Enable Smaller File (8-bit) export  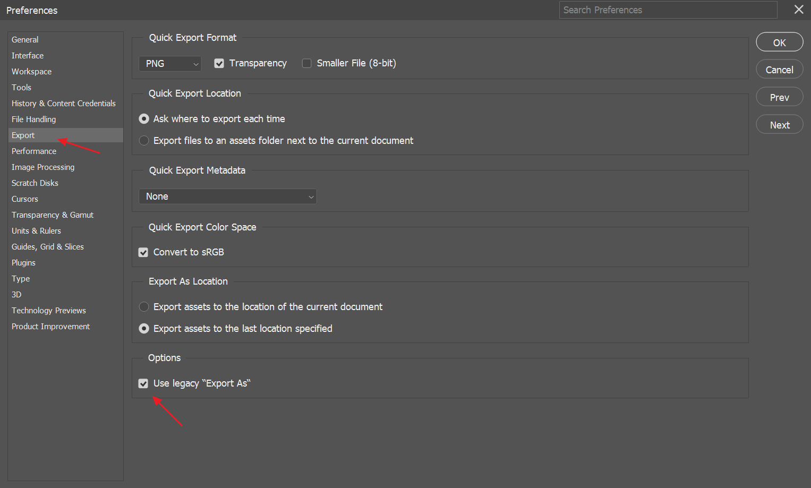(x=306, y=63)
